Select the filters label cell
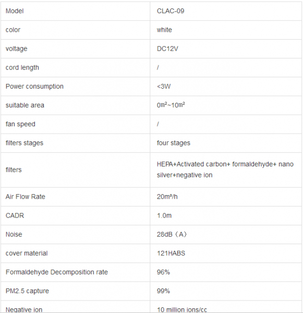 [75, 170]
